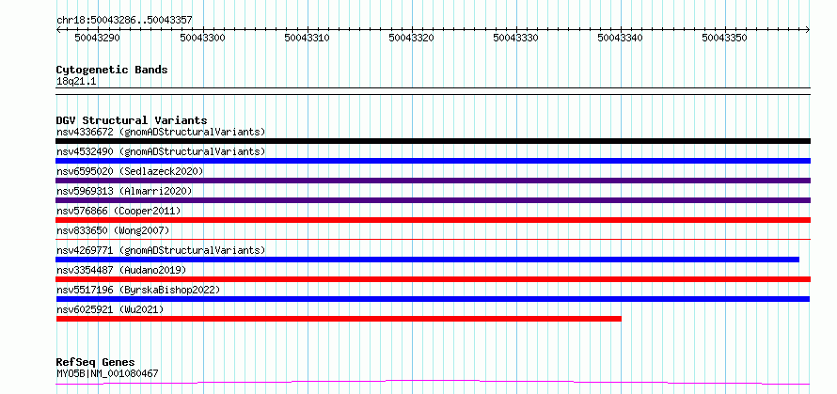The height and width of the screenshot is (394, 837).
Task: Click the DGV Structural Variants track title
Action: (132, 120)
